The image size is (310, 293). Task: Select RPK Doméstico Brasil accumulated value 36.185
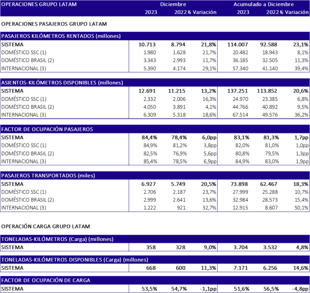[240, 60]
